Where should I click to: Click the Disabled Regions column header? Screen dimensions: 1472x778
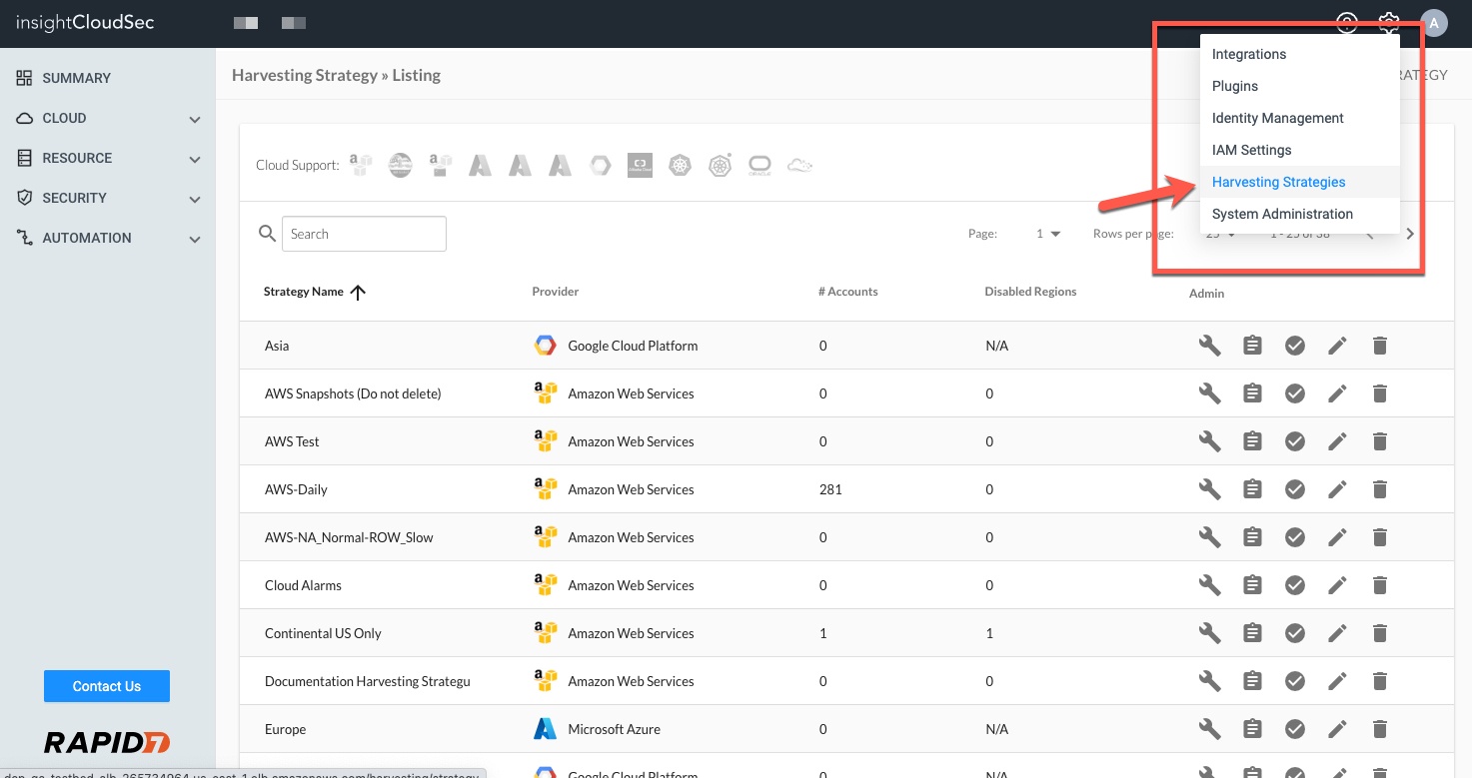coord(1030,292)
